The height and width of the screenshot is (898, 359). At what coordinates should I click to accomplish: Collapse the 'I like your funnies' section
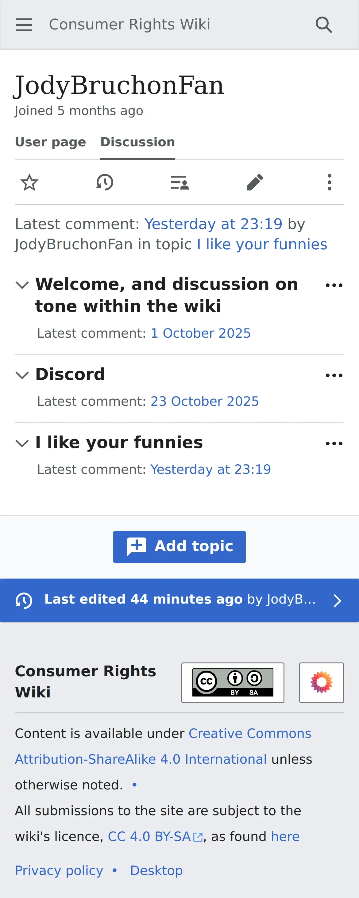22,443
